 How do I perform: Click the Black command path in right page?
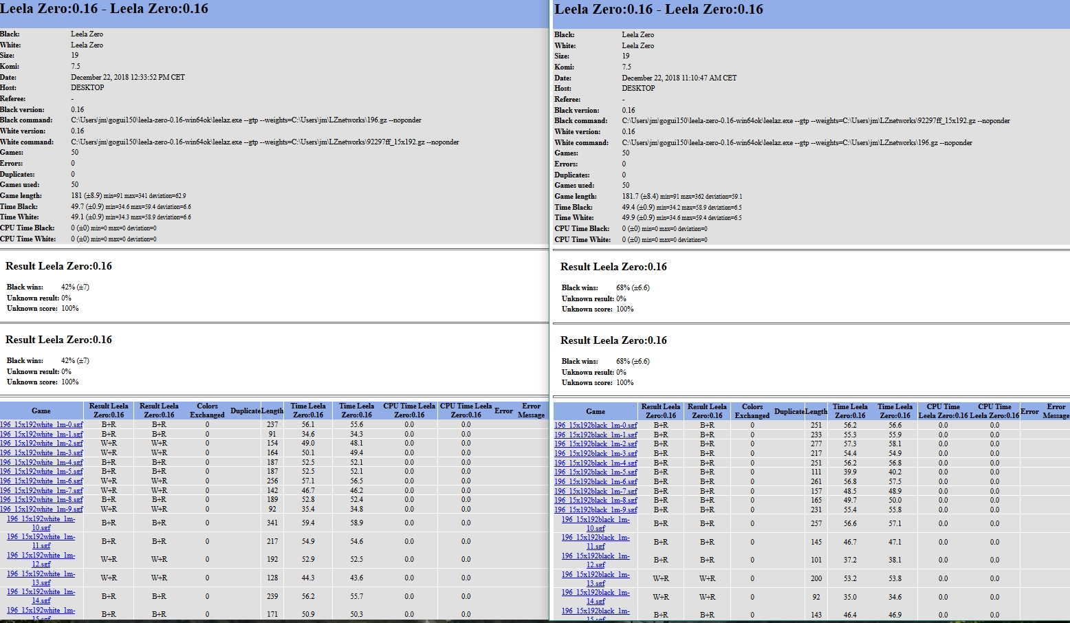pyautogui.click(x=816, y=121)
